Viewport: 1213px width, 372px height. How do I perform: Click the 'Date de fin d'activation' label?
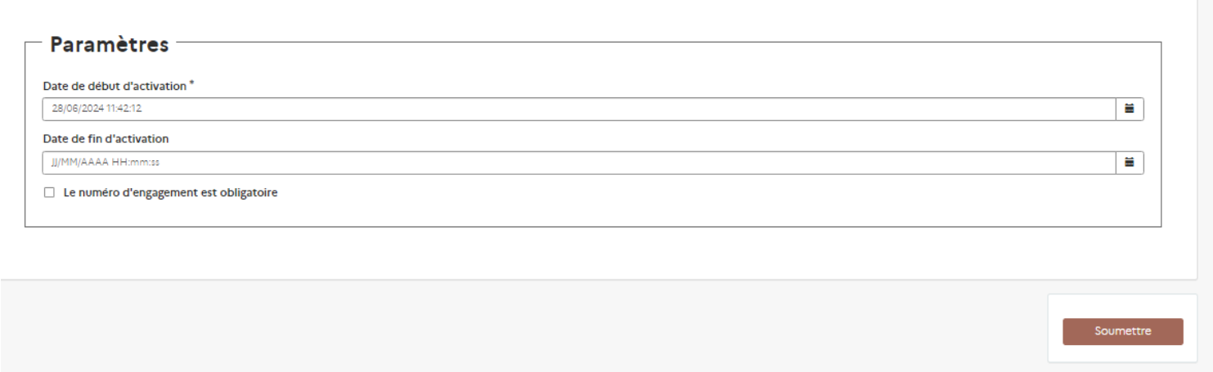coord(106,139)
